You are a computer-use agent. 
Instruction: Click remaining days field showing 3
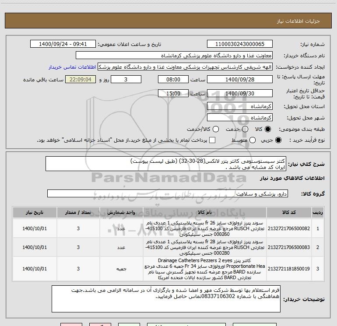(x=126, y=79)
